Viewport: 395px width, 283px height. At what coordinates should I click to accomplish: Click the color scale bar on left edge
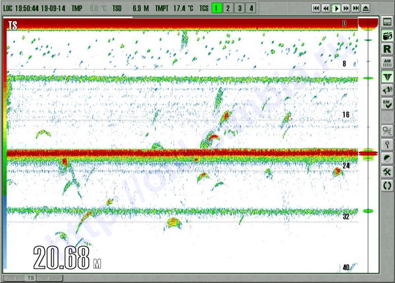(x=4, y=145)
